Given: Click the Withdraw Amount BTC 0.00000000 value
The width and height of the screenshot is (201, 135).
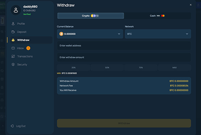Looking at the screenshot, I should [x=179, y=81].
